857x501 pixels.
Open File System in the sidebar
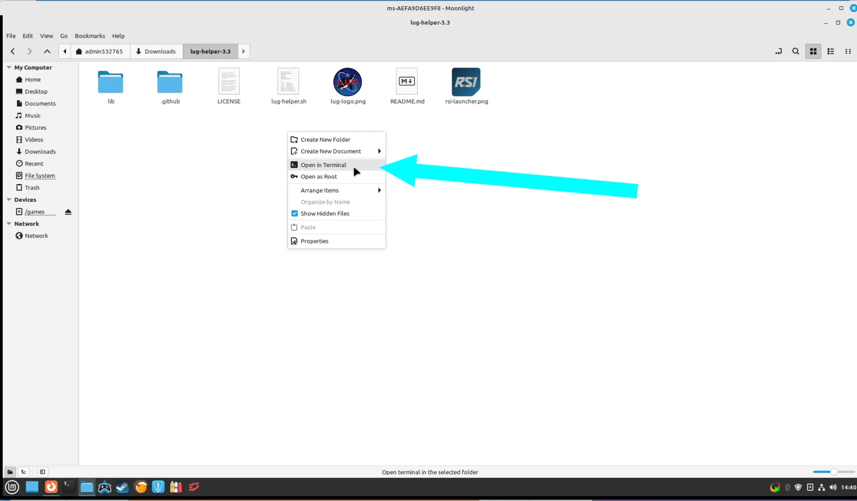40,176
